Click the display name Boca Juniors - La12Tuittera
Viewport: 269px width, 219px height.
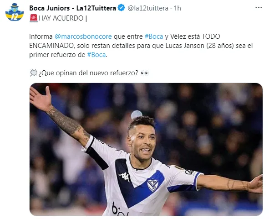tap(73, 8)
